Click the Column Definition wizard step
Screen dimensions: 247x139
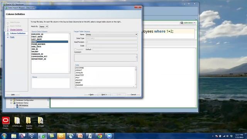[x=18, y=34]
